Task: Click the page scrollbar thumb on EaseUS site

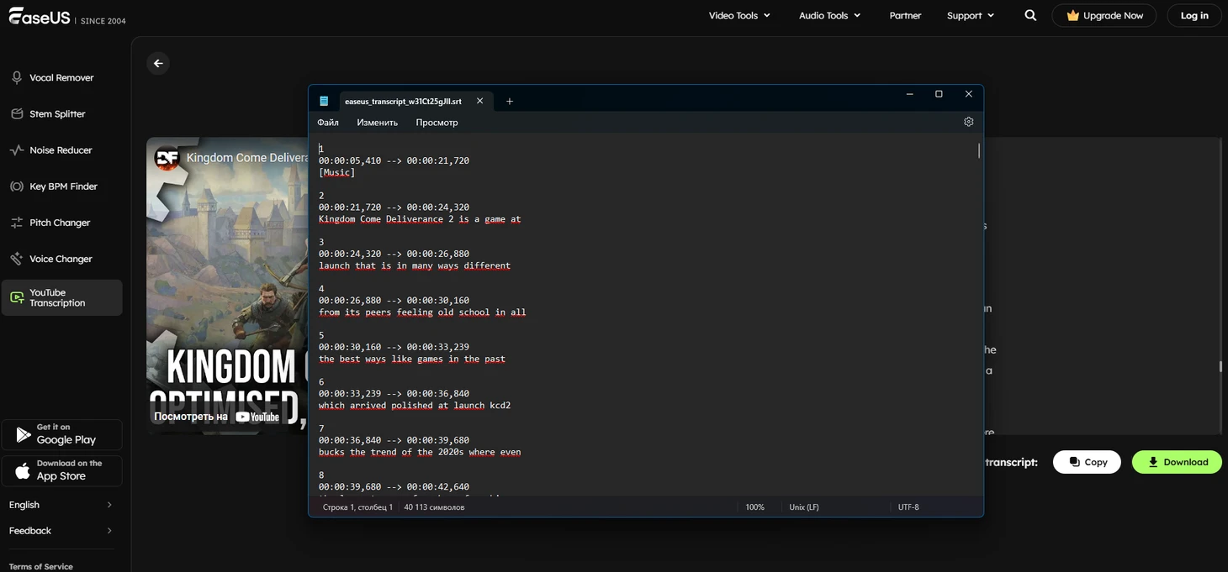Action: [1220, 367]
